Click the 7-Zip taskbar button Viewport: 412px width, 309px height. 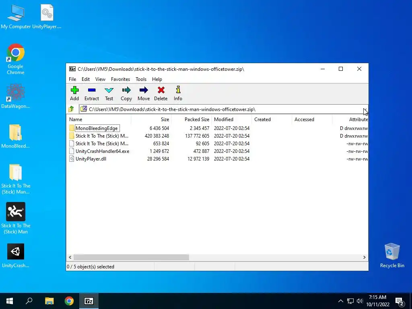coord(89,301)
